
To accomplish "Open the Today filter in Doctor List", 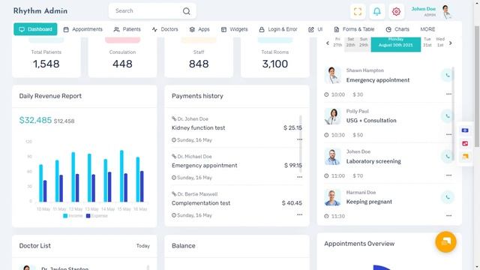I will (x=143, y=246).
